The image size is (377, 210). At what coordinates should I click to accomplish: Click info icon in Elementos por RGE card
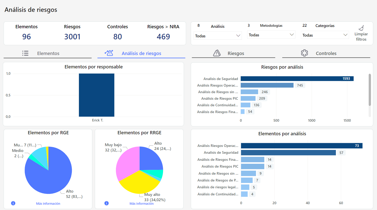click(x=13, y=203)
